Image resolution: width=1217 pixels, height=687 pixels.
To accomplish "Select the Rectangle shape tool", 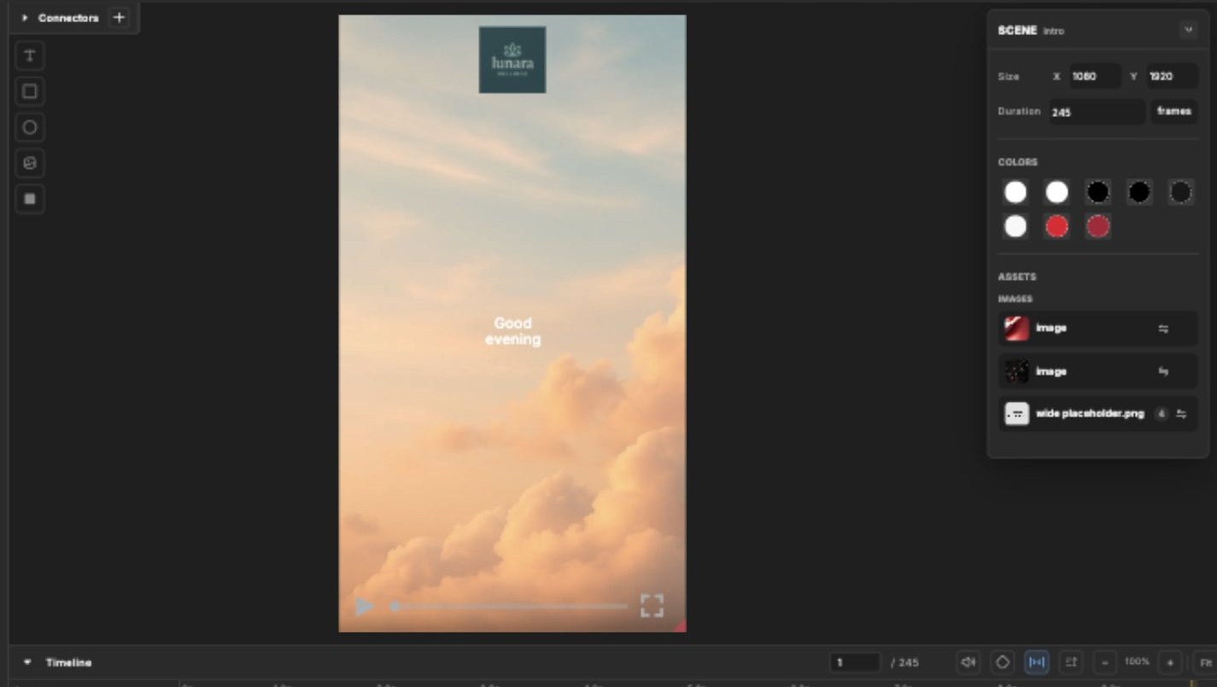I will (x=30, y=91).
